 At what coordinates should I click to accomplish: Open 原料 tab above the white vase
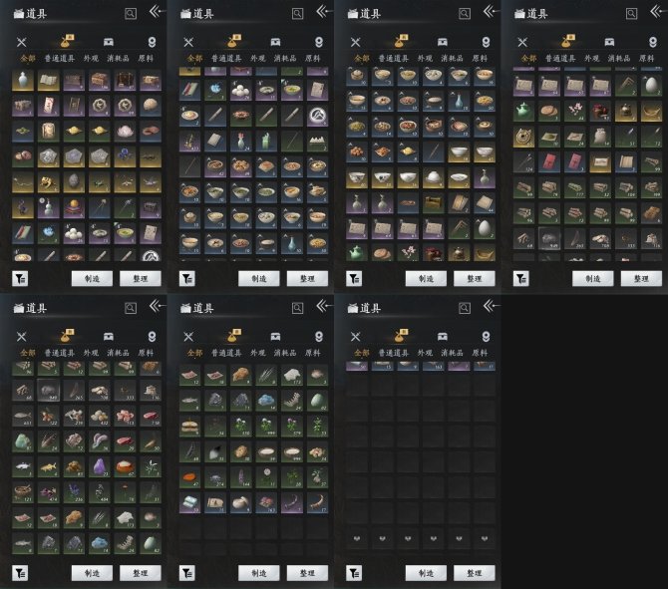(146, 59)
